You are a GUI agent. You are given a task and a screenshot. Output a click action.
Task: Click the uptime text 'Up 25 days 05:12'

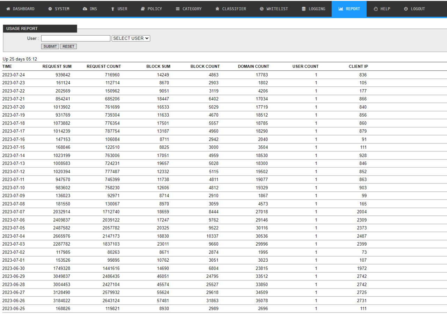pos(20,59)
